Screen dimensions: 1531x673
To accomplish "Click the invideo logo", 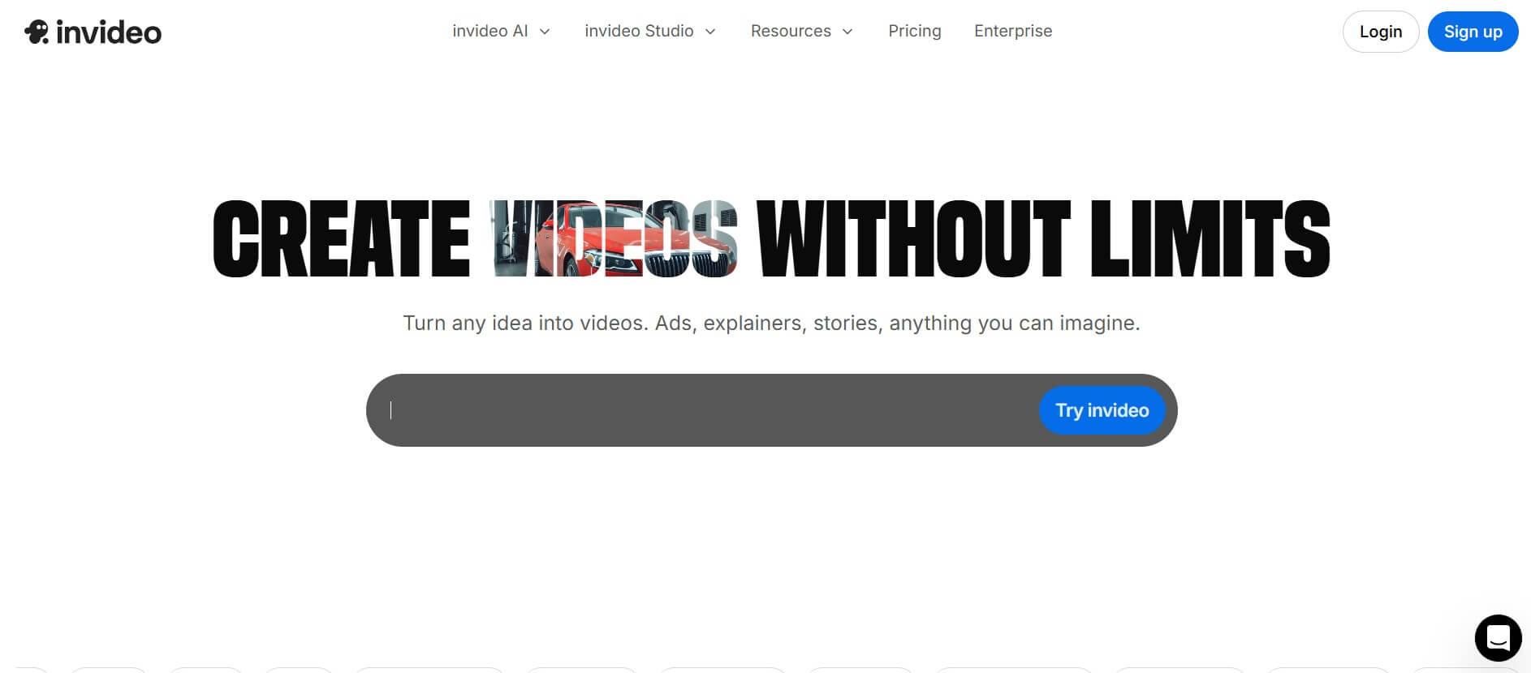I will pos(93,32).
